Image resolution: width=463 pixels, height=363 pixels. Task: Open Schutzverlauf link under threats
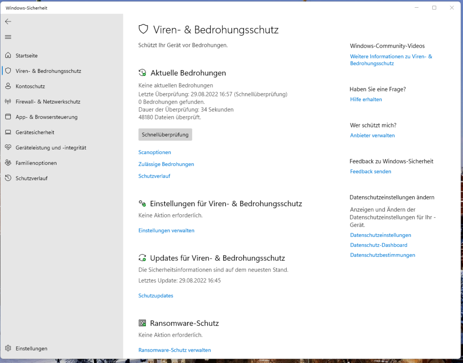(x=154, y=176)
